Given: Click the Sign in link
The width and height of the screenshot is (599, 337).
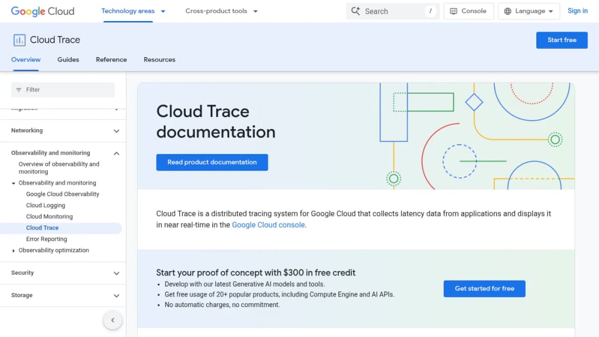Looking at the screenshot, I should click(x=577, y=11).
